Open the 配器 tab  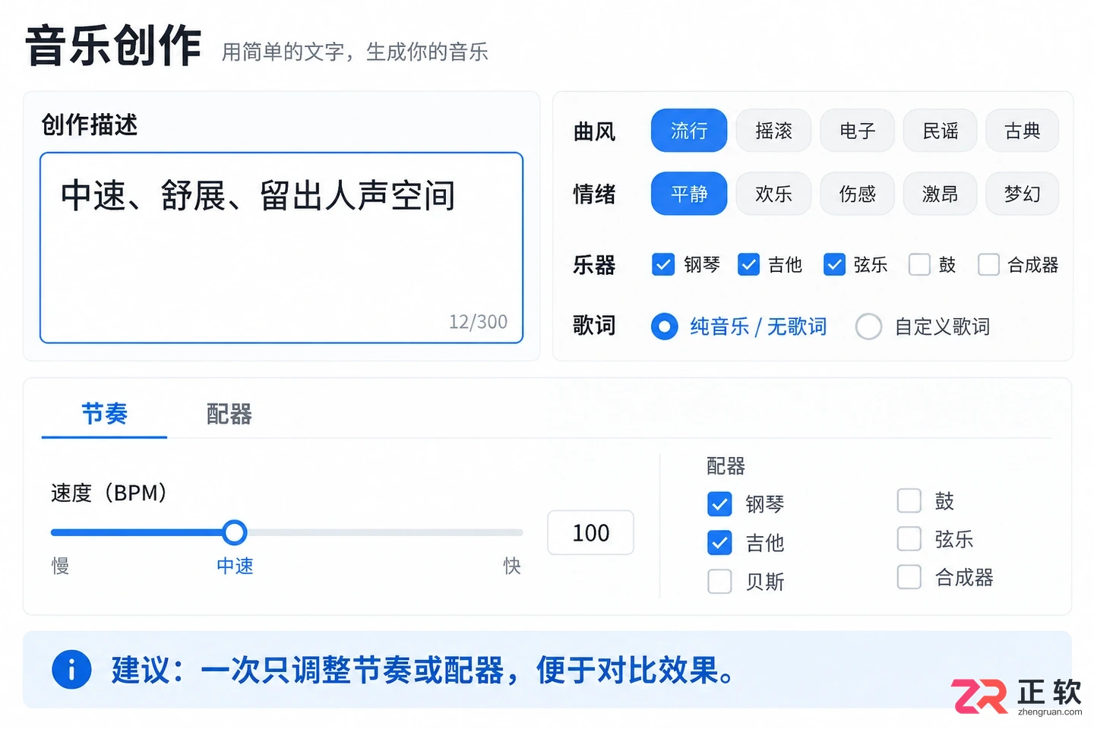(229, 414)
